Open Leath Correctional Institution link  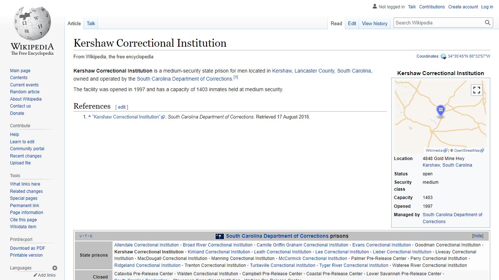(x=283, y=252)
